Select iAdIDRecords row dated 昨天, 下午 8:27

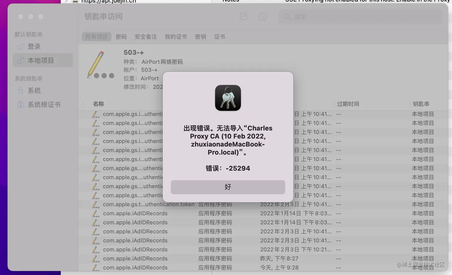click(x=263, y=259)
